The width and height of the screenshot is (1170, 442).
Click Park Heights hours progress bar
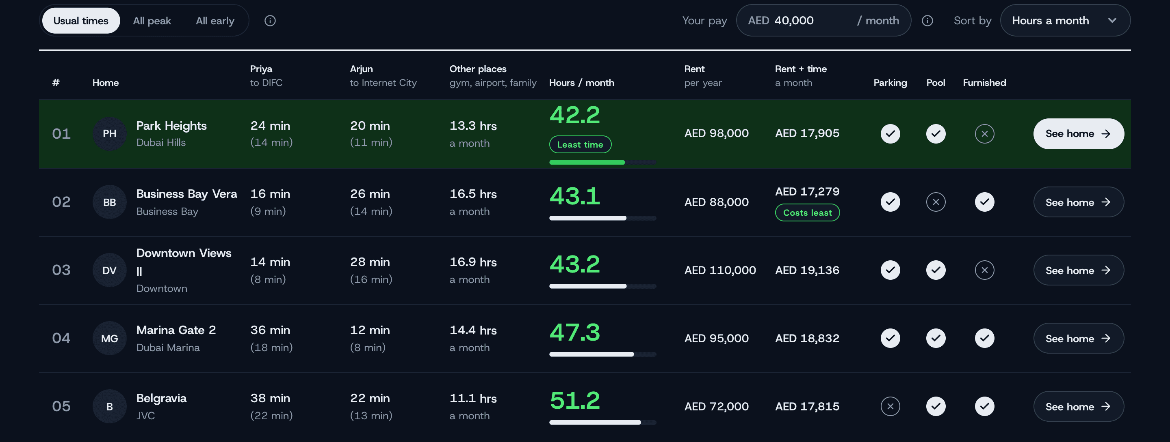point(603,162)
